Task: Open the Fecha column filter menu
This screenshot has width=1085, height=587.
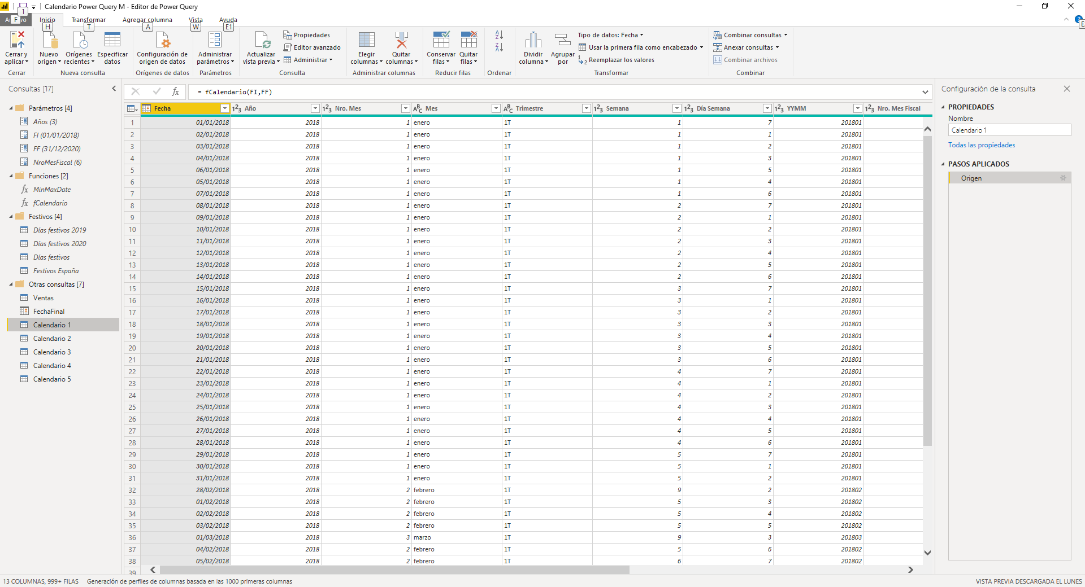Action: point(225,108)
